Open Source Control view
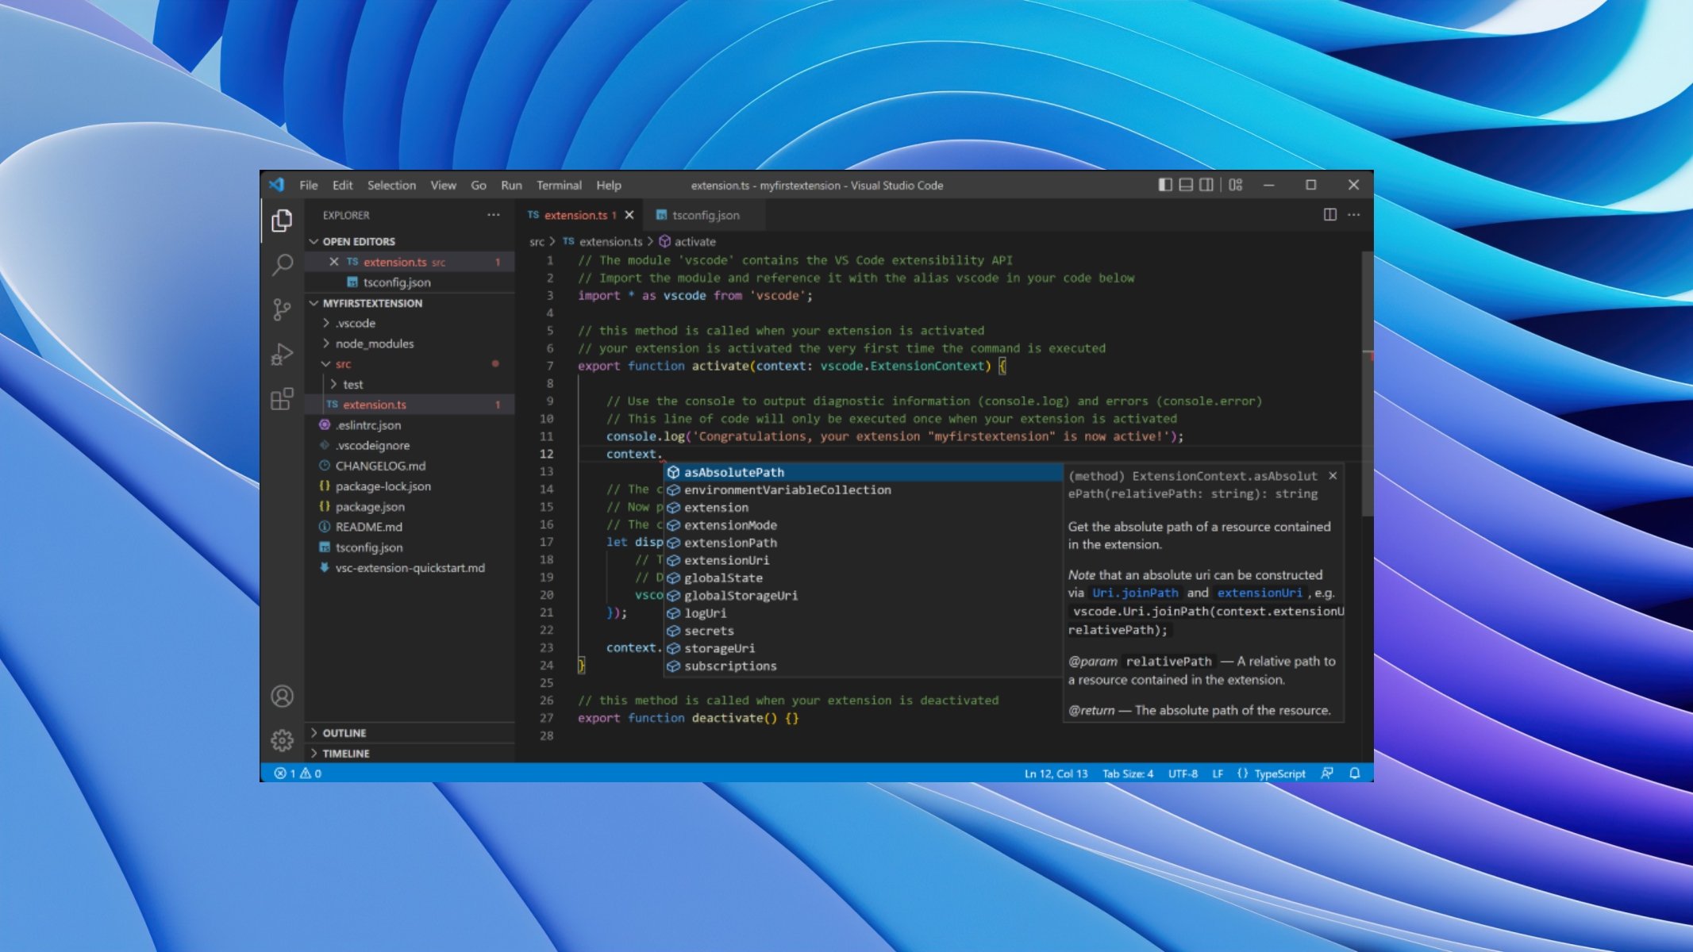Viewport: 1693px width, 952px height. click(282, 309)
